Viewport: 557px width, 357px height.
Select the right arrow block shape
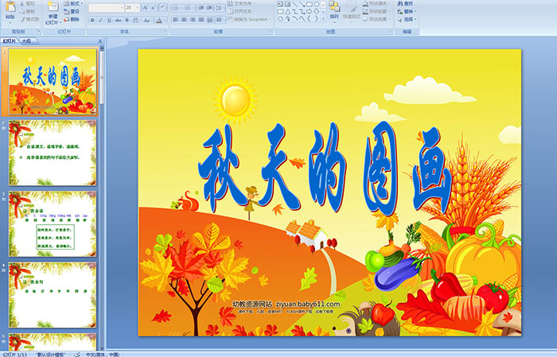[x=309, y=11]
